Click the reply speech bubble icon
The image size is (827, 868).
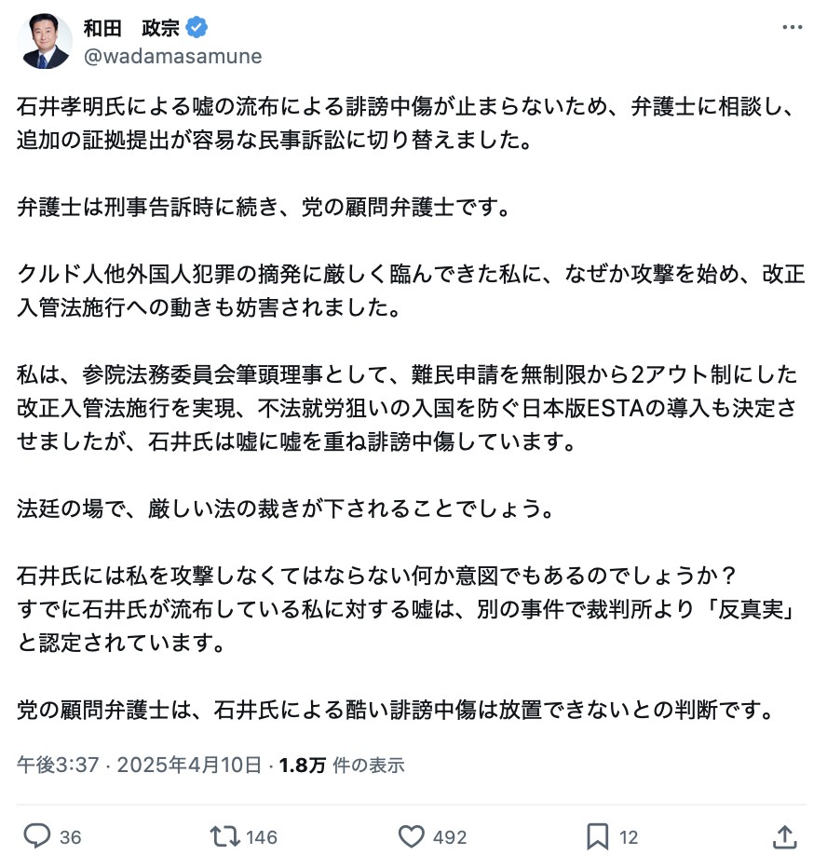click(36, 836)
